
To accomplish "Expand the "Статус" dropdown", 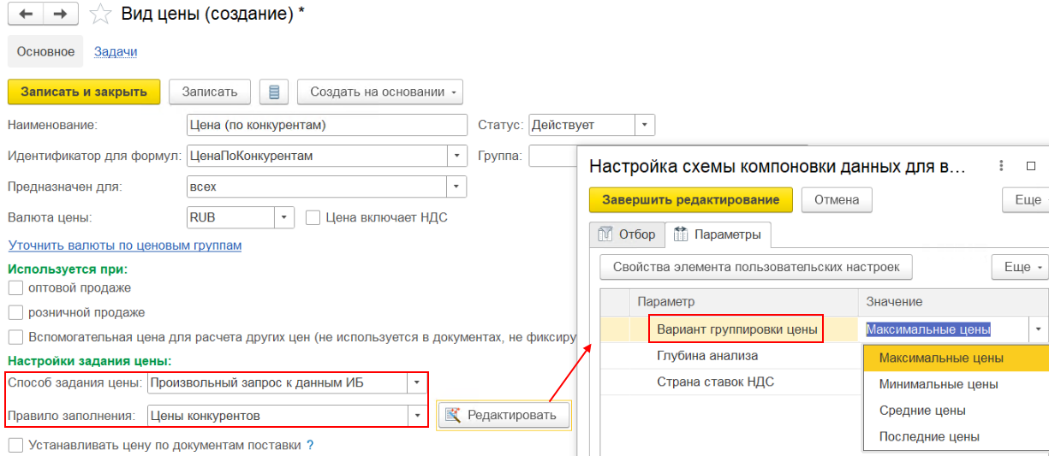I will [645, 125].
